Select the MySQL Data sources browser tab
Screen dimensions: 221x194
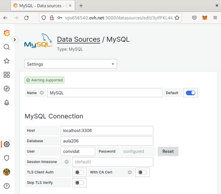coord(43,5)
